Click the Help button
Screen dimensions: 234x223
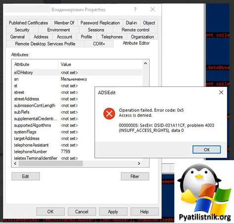click(x=144, y=212)
